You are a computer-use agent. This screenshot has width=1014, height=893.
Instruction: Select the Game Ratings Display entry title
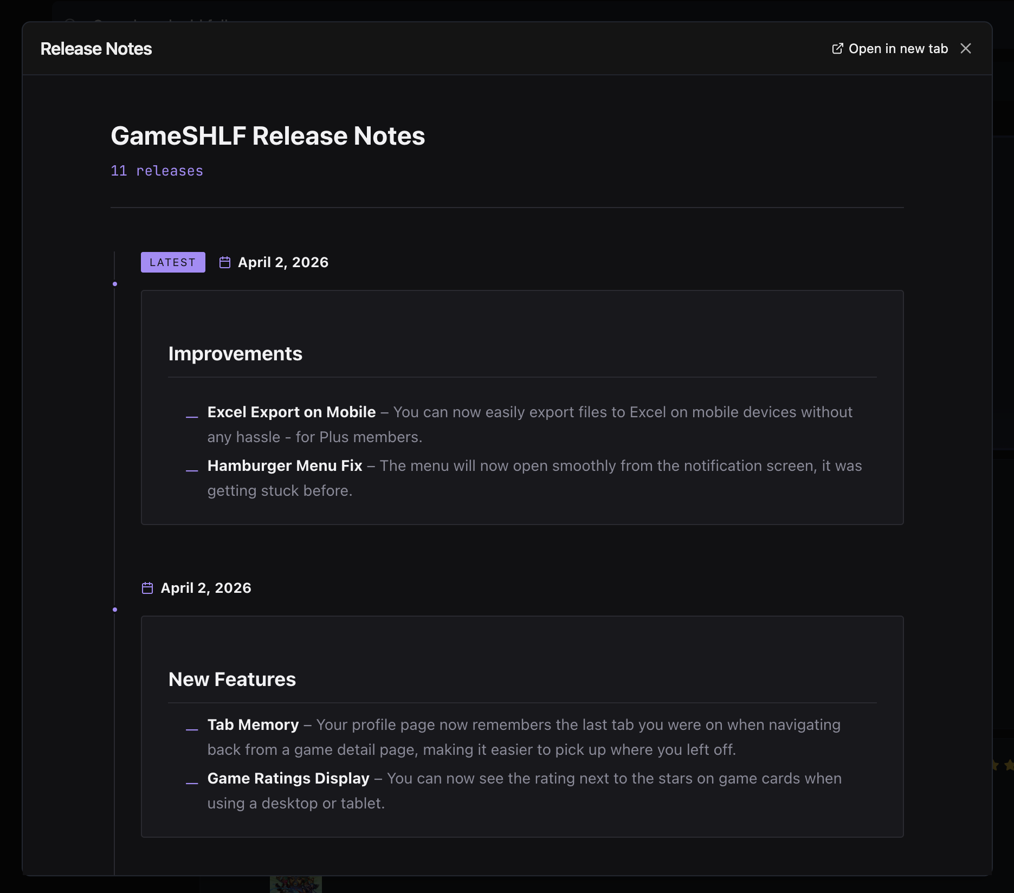point(288,779)
